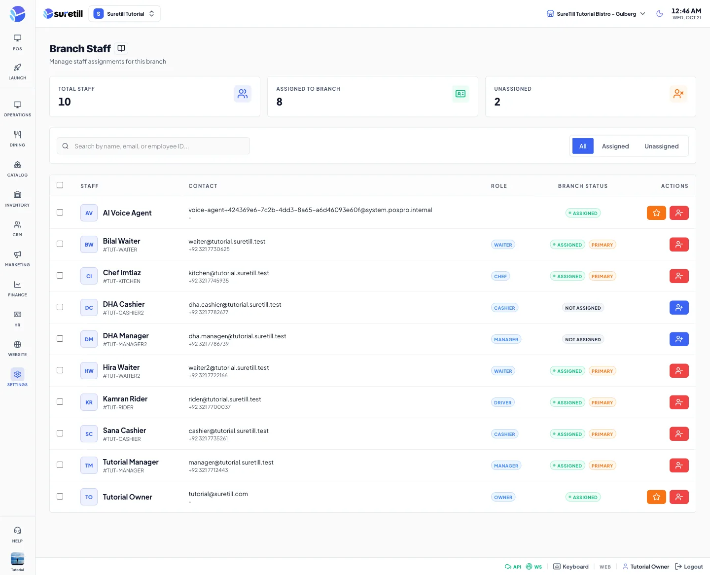710x575 pixels.
Task: Open the Catalog section in sidebar
Action: (17, 169)
